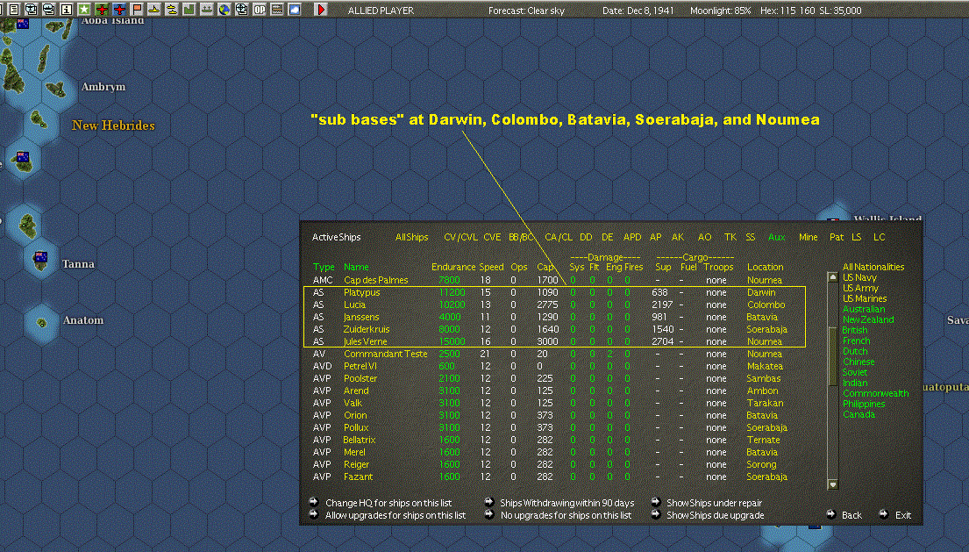Click the orange flag toolbar icon
Viewport: 969px width, 552px height.
point(137,10)
